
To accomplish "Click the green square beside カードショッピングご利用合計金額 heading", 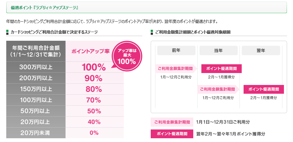I will pos(7,31).
